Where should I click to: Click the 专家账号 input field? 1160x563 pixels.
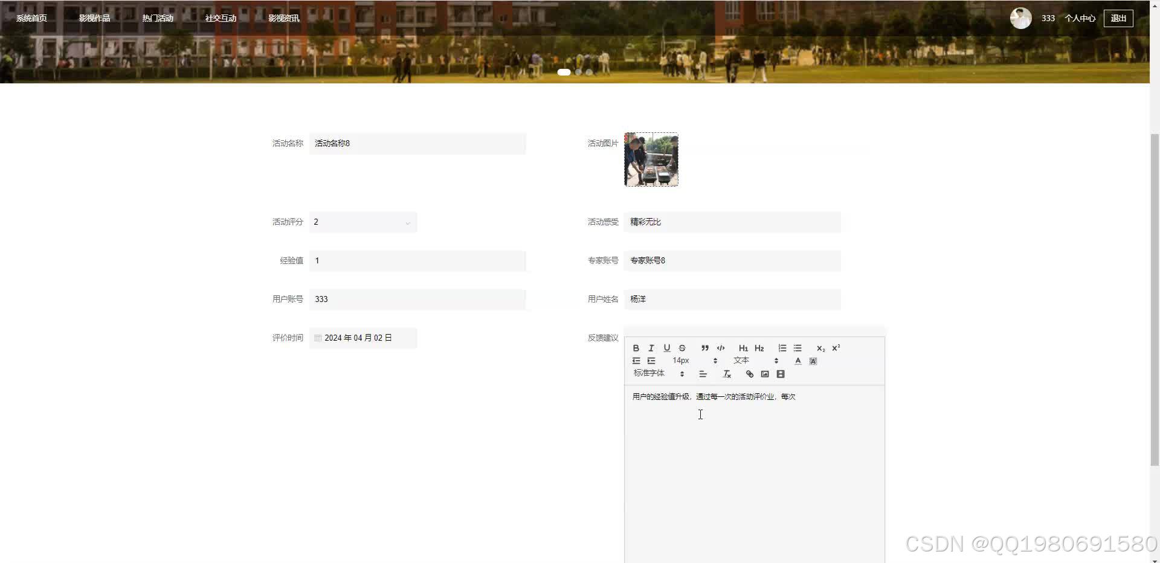click(732, 261)
